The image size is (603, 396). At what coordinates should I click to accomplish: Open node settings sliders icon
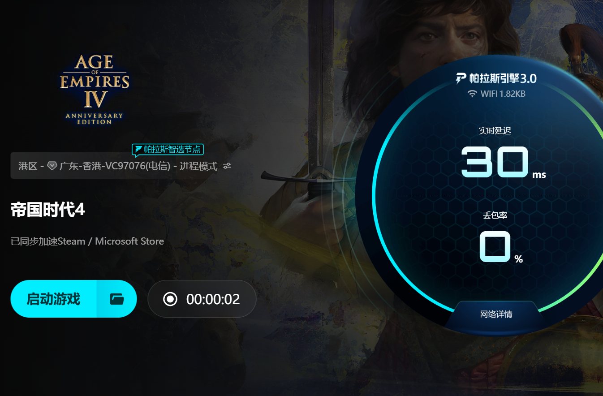click(227, 166)
